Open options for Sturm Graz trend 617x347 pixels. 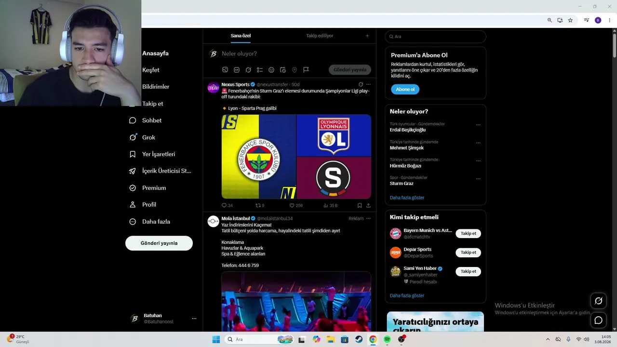(x=478, y=179)
